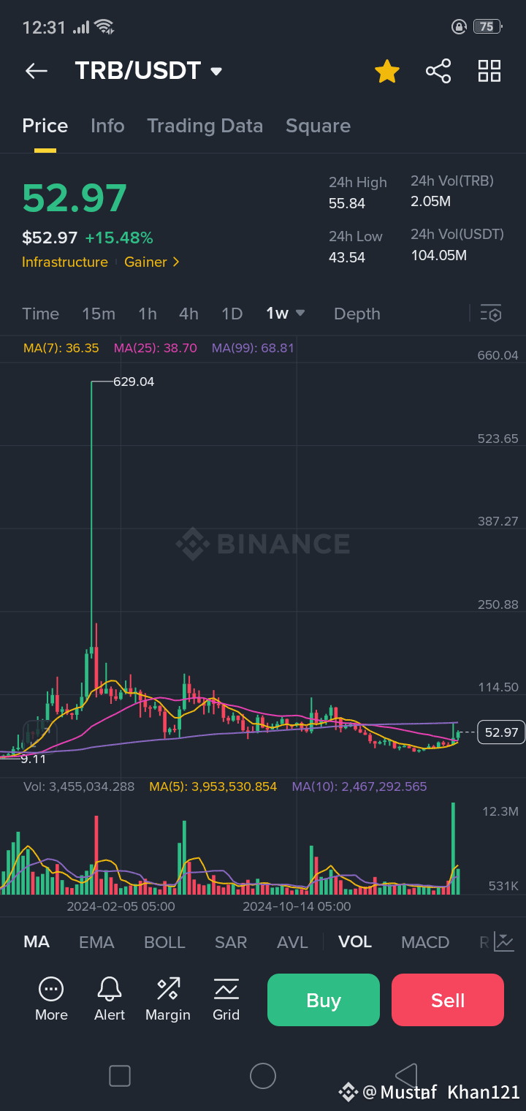The image size is (526, 1111).
Task: Select the 15m chart interval
Action: 99,314
